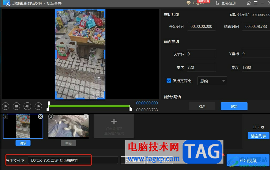Viewport: 270px width, 170px height.
Task: Click 取消 to cancel the edit
Action: click(x=202, y=106)
